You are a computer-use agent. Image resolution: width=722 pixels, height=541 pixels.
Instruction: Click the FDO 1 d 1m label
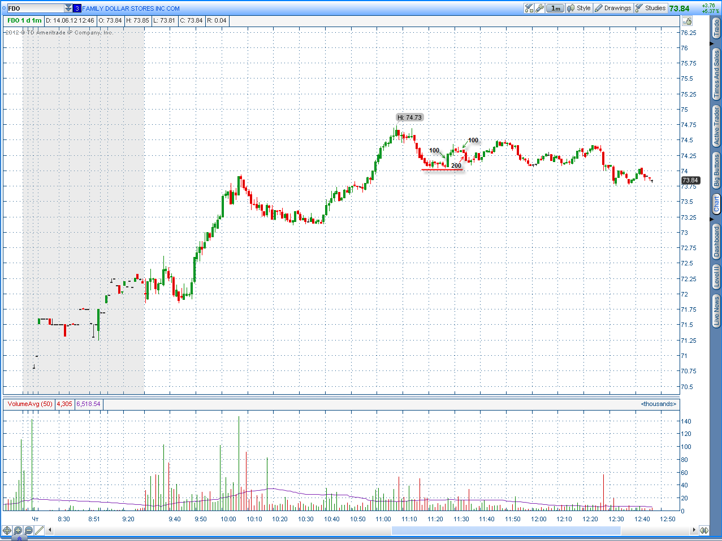pyautogui.click(x=24, y=21)
